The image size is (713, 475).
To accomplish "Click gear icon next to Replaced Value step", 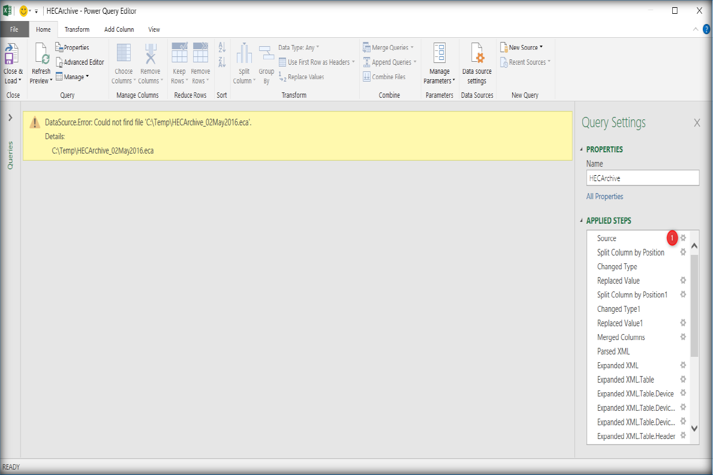I will pyautogui.click(x=682, y=281).
